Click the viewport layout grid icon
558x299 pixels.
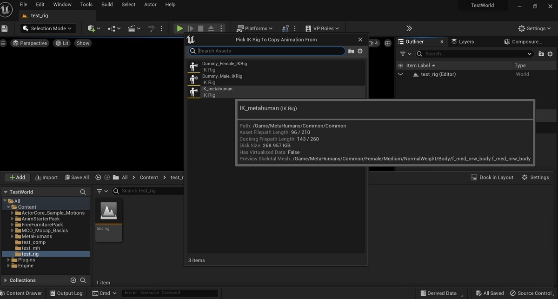388,43
